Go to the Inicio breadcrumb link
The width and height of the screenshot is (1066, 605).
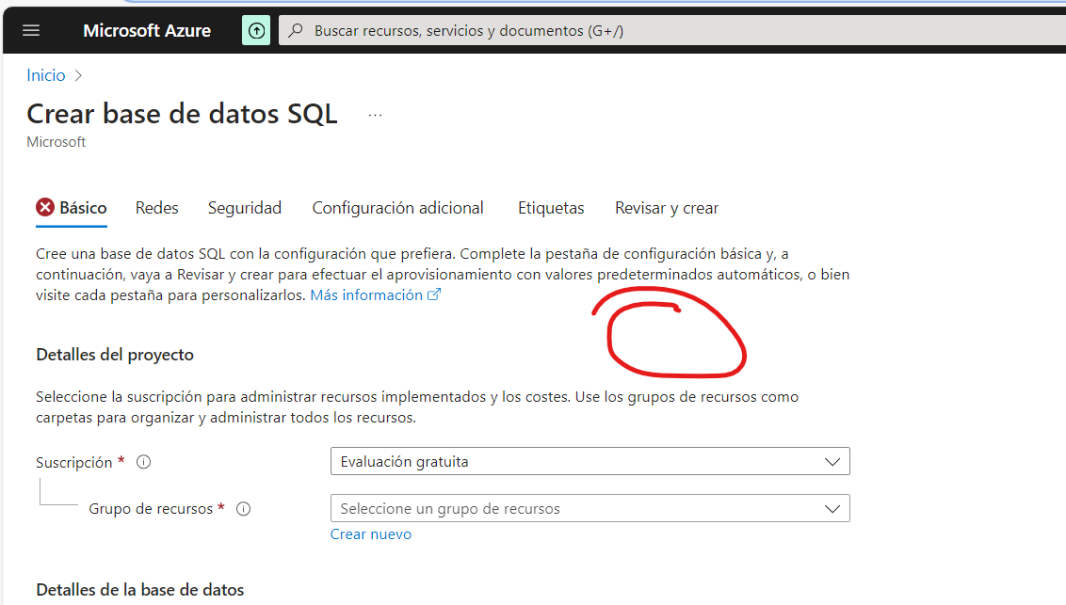click(x=45, y=75)
